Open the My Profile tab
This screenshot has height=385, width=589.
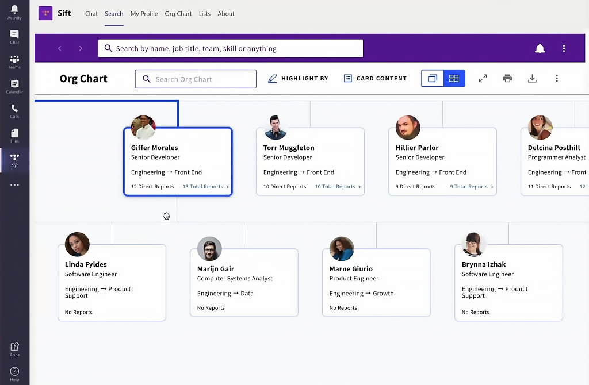pos(144,14)
